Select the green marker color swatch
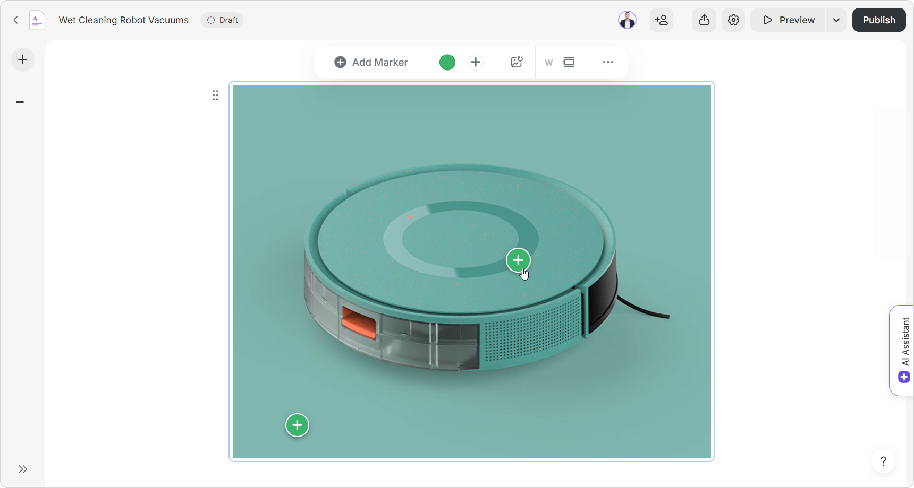 coord(447,62)
